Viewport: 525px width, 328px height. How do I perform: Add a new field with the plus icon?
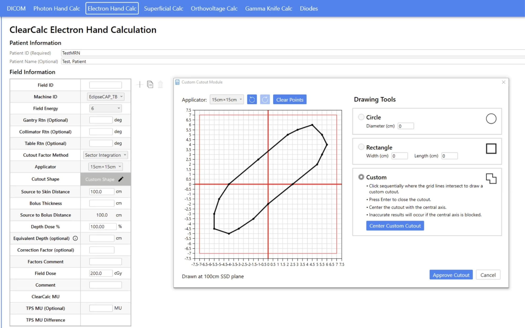(x=139, y=84)
